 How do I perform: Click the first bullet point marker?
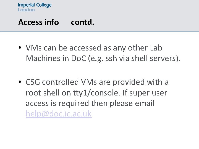click(x=20, y=48)
